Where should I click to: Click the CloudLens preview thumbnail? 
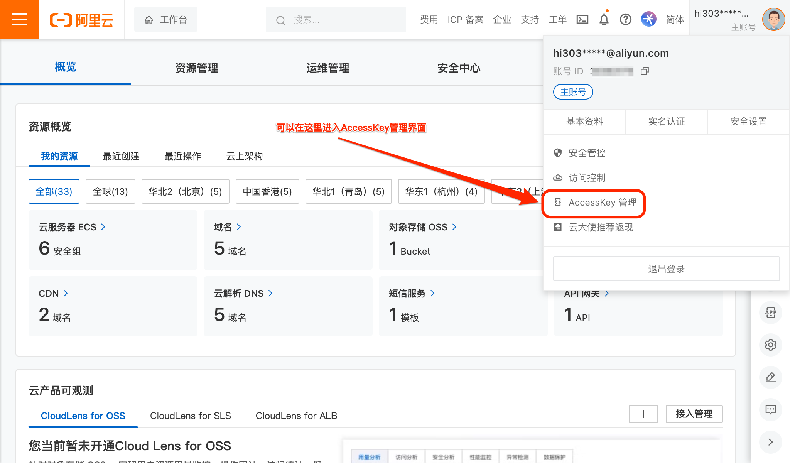click(x=532, y=451)
